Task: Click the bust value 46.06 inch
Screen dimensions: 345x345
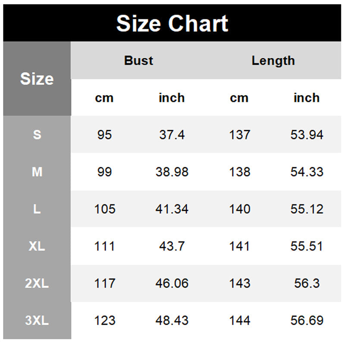Action: pos(172,283)
